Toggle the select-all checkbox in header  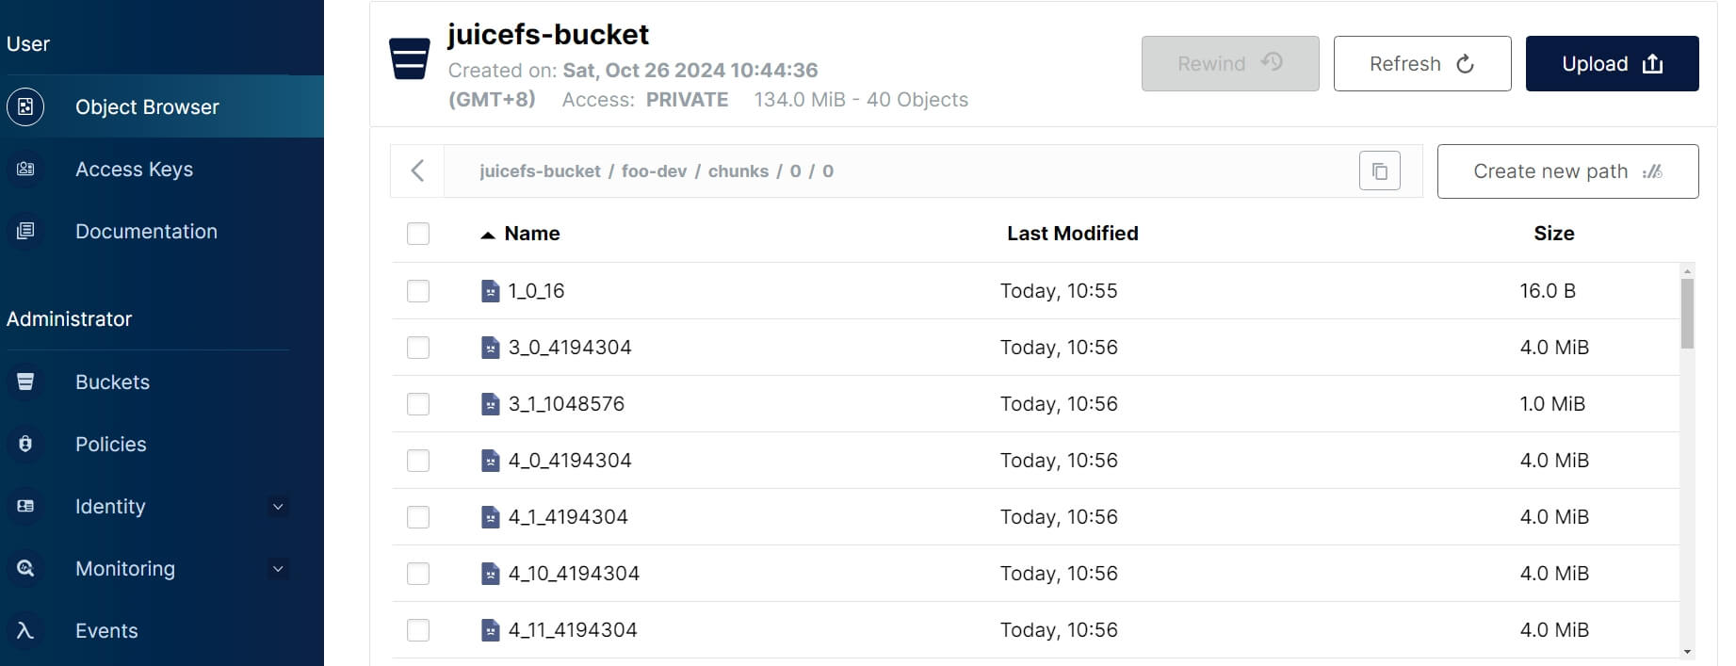point(418,234)
